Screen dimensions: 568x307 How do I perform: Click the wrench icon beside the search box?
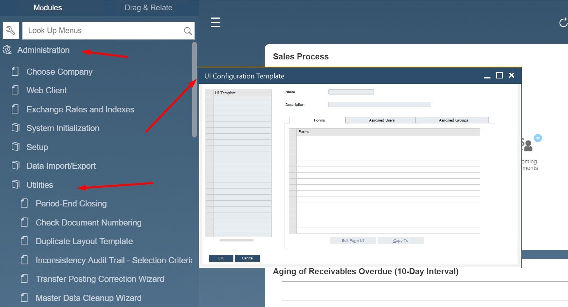[10, 30]
